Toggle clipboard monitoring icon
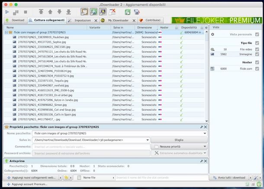Image resolution: width=264 pixels, height=189 pixels. (x=84, y=12)
